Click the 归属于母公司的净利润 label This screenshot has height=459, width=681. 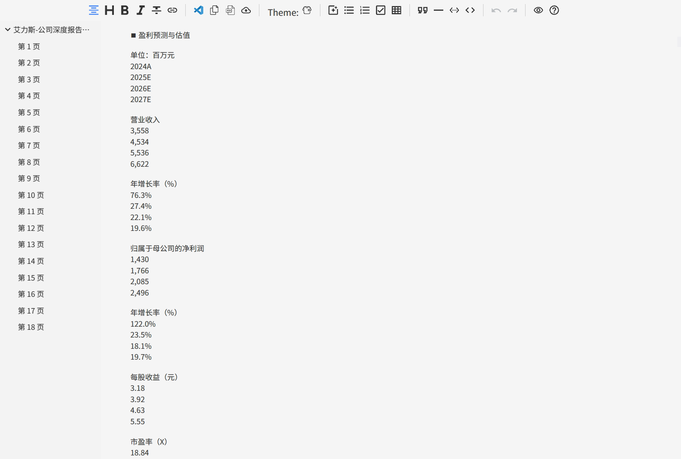click(x=167, y=248)
